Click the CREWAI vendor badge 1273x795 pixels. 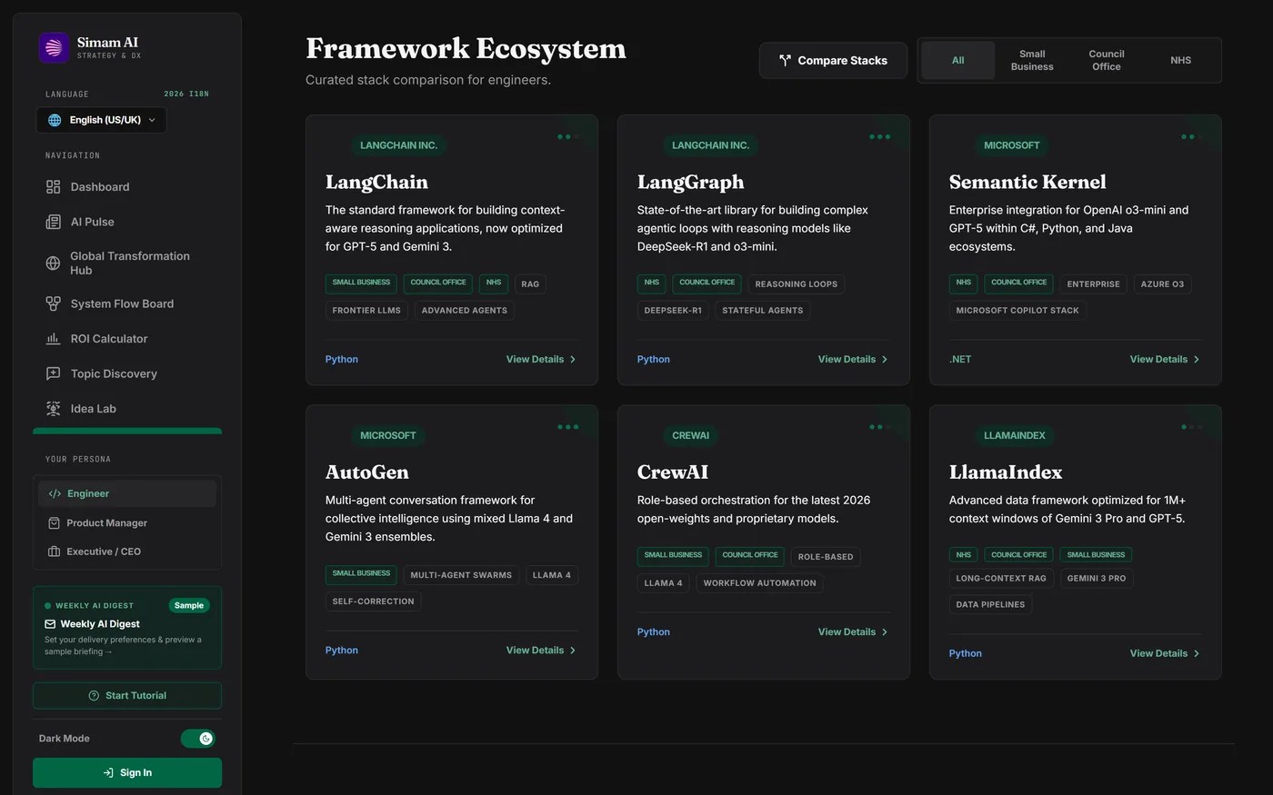(690, 436)
